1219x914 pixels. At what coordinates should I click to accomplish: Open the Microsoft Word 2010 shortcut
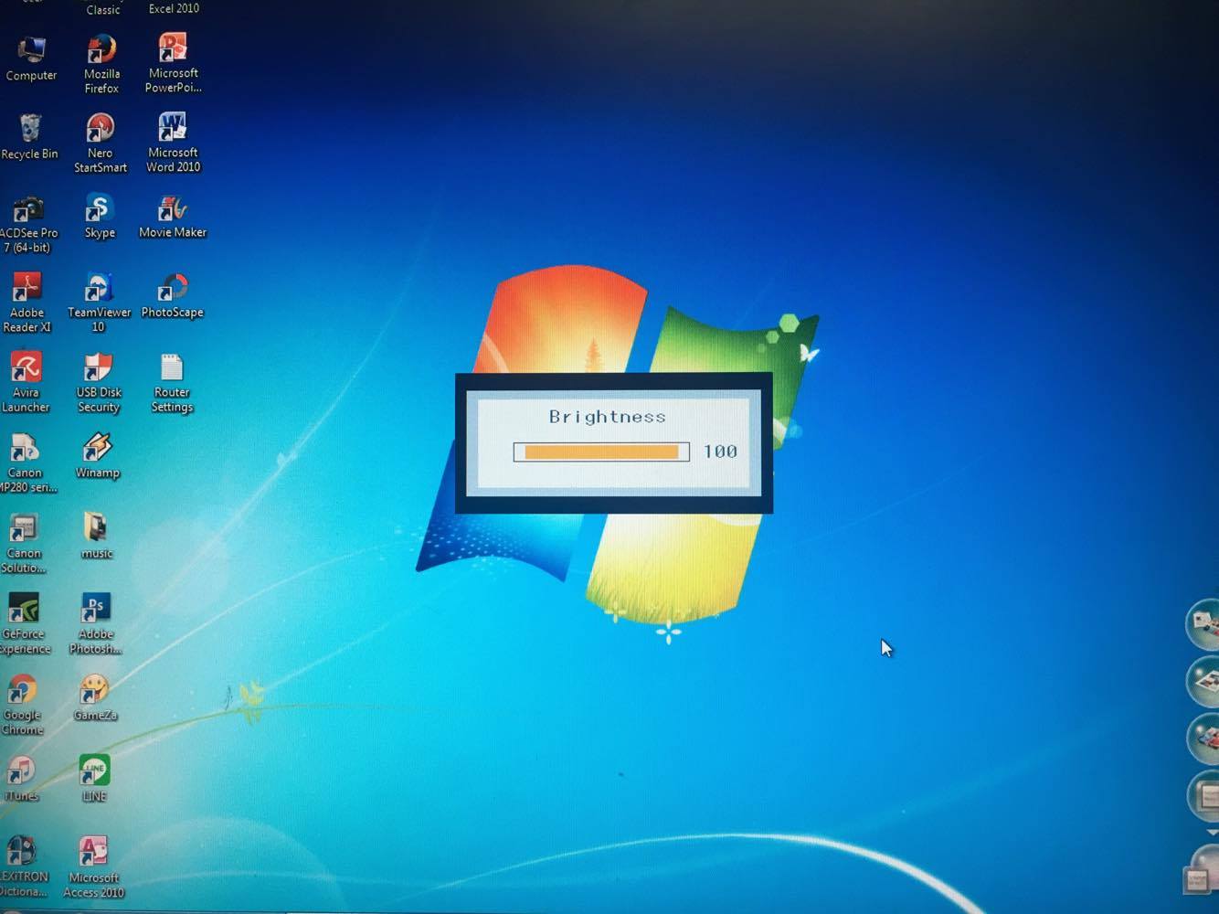point(173,142)
